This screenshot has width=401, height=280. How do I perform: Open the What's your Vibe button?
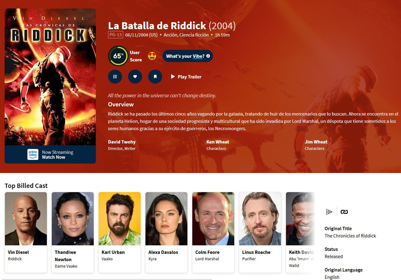pos(187,56)
